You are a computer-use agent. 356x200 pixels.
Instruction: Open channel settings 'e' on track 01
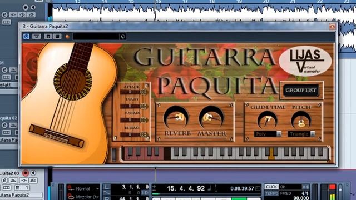pyautogui.click(x=4, y=70)
